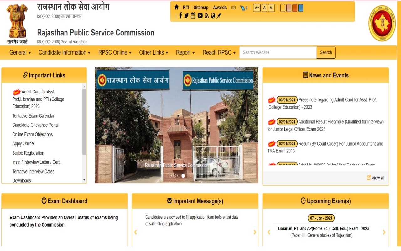
Task: Click the globe icon in top bar
Action: pos(213,15)
